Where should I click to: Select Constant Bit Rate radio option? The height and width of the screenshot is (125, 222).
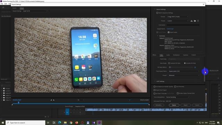[x=169, y=63]
